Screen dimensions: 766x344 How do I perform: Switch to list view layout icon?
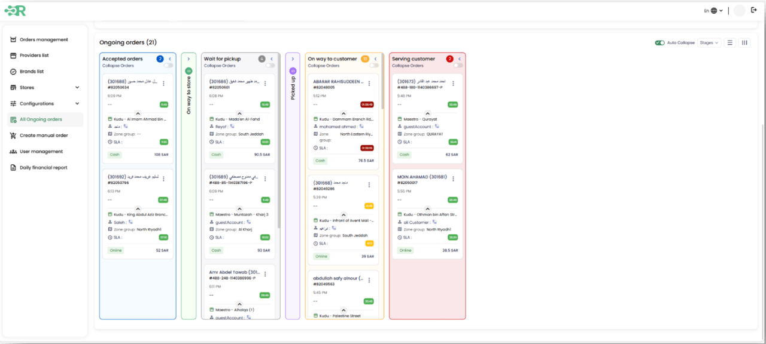(729, 43)
